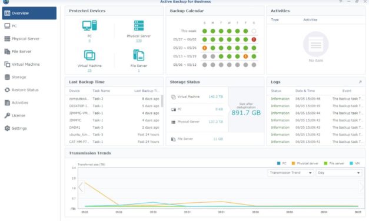The height and width of the screenshot is (221, 369).
Task: Open the Logs panel expand arrow
Action: click(360, 82)
